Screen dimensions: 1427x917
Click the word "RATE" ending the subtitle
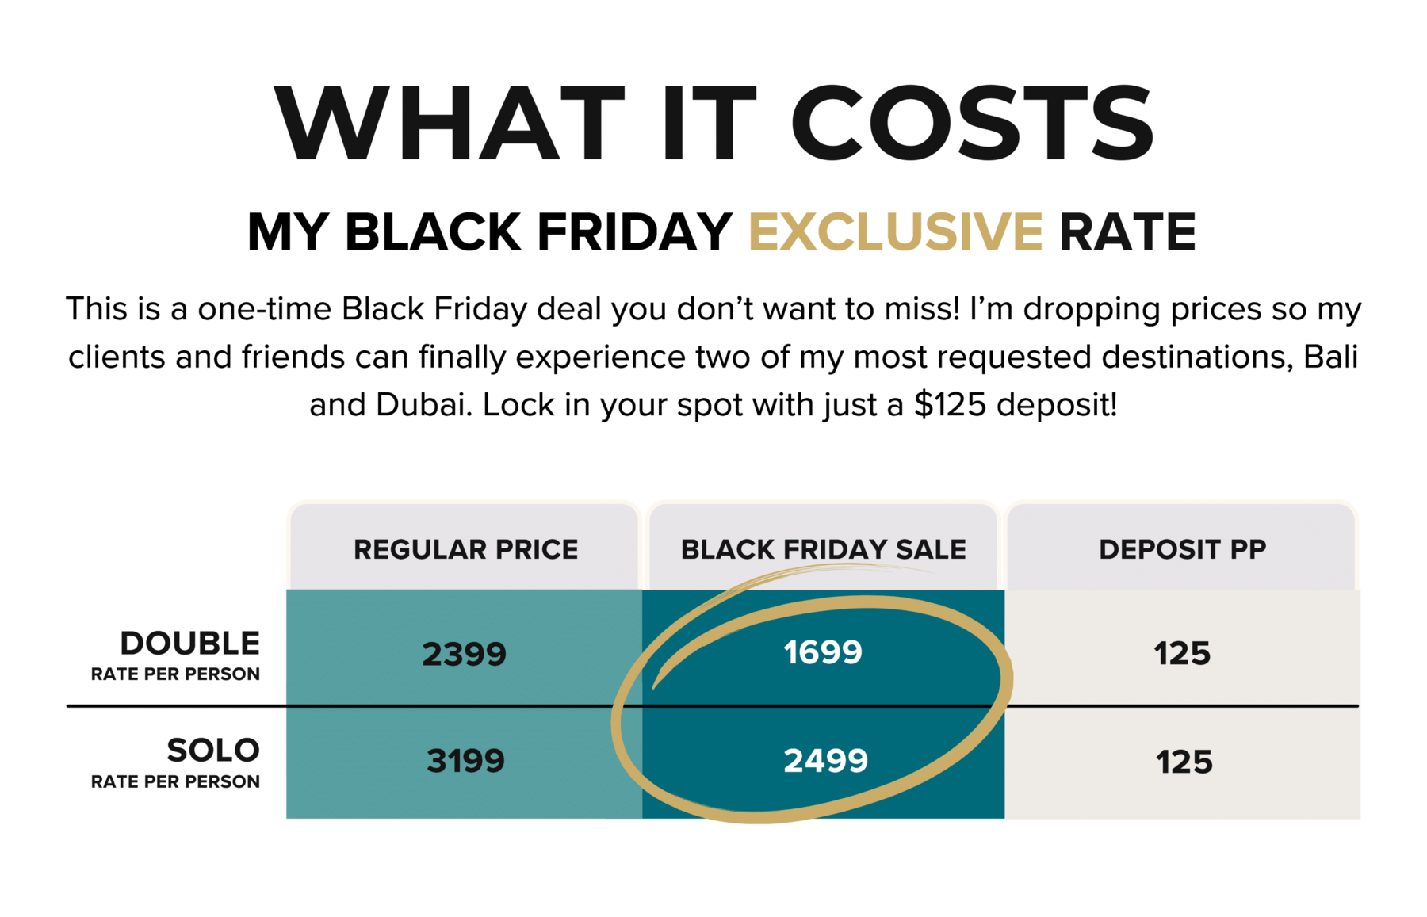[x=1127, y=232]
